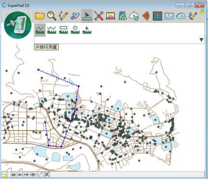Open the orange signal broadcast icon
This screenshot has height=179, width=208.
point(146,16)
